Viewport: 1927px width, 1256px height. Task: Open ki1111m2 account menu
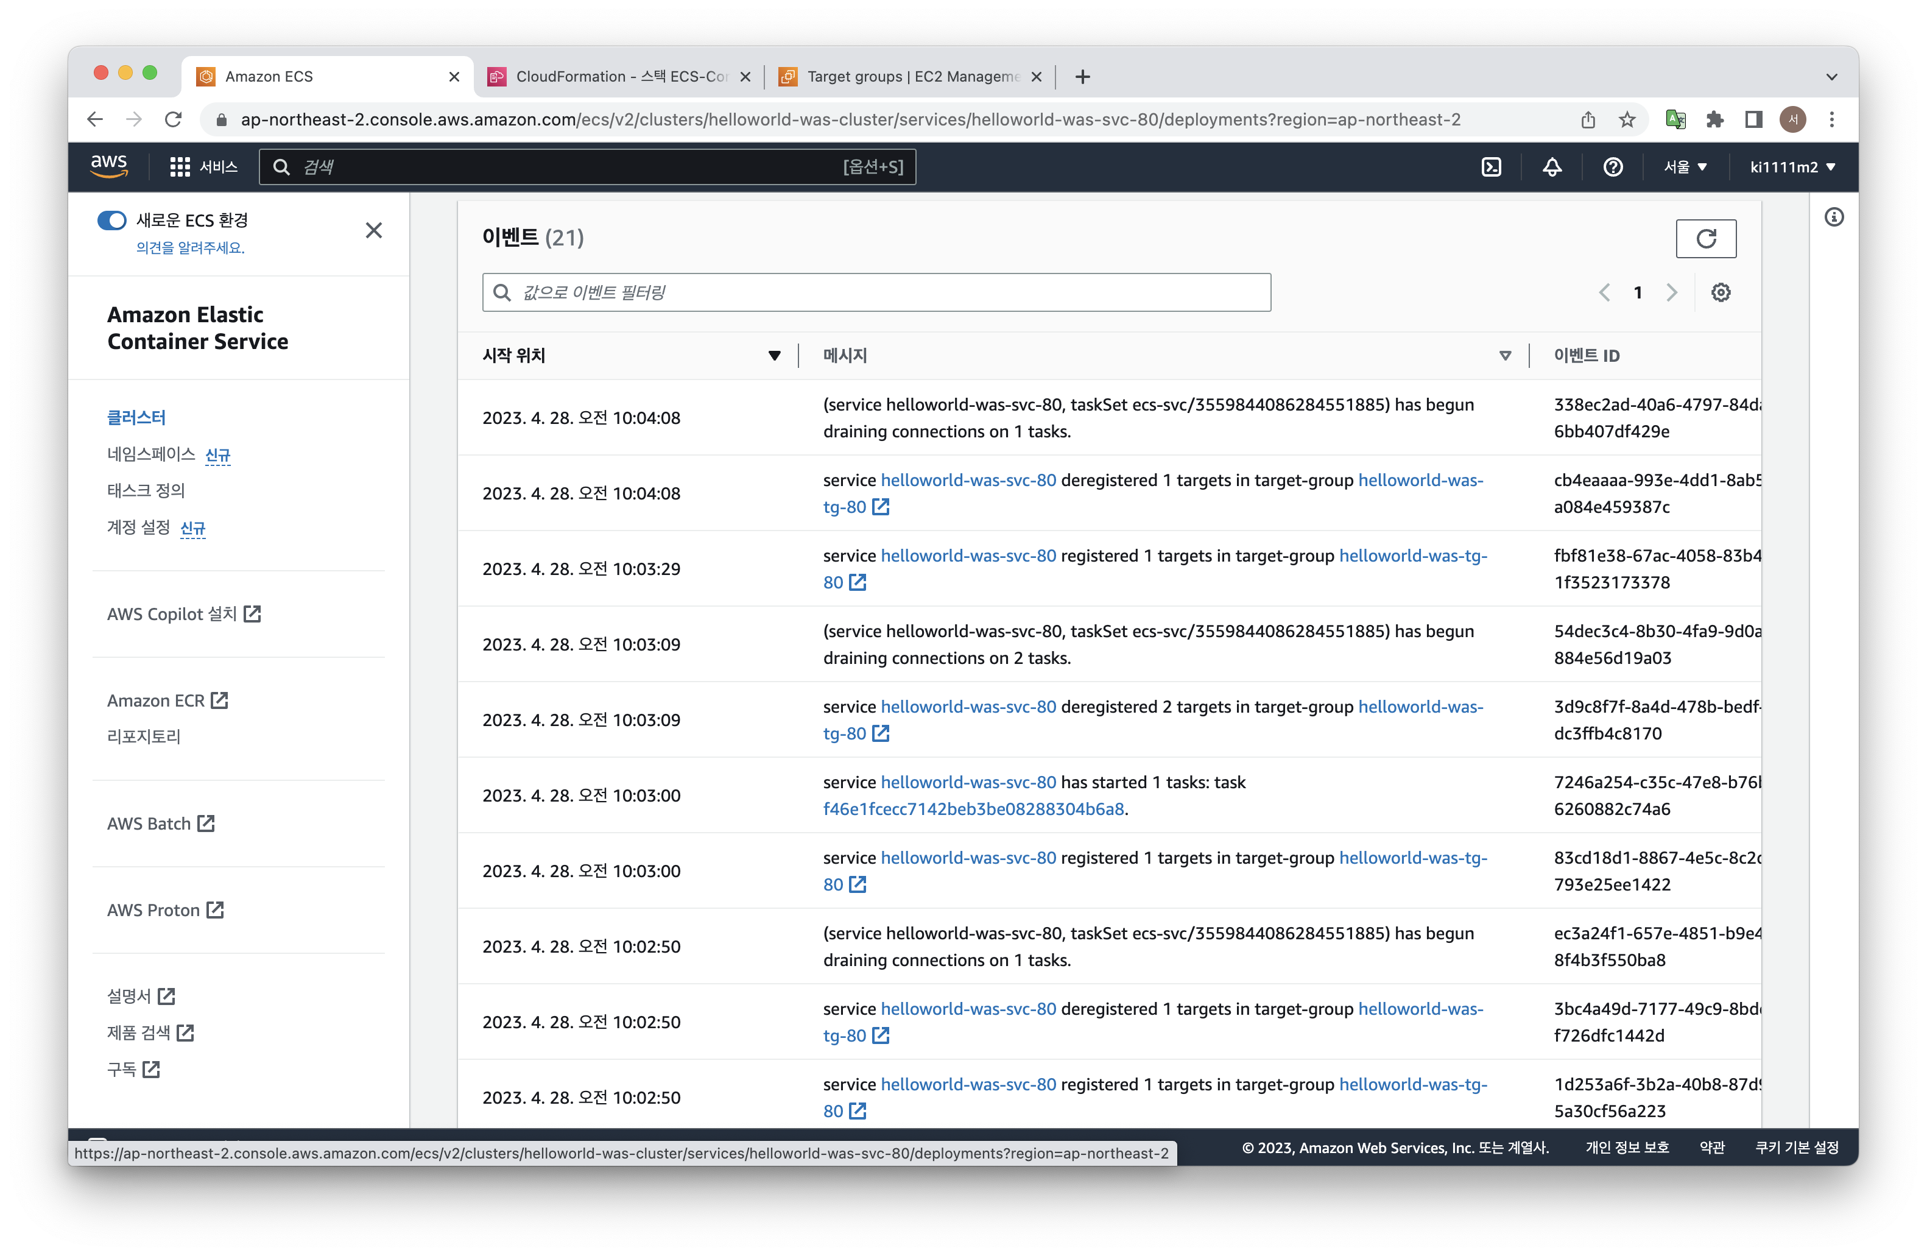[1792, 167]
